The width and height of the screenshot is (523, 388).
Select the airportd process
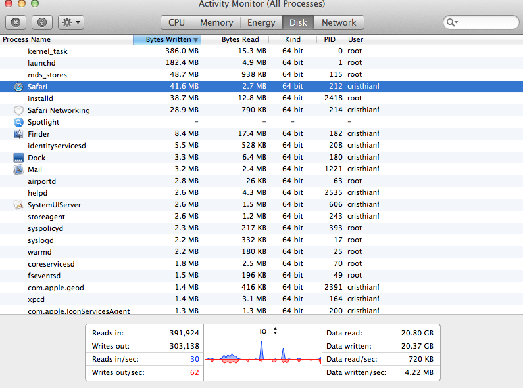(262, 181)
